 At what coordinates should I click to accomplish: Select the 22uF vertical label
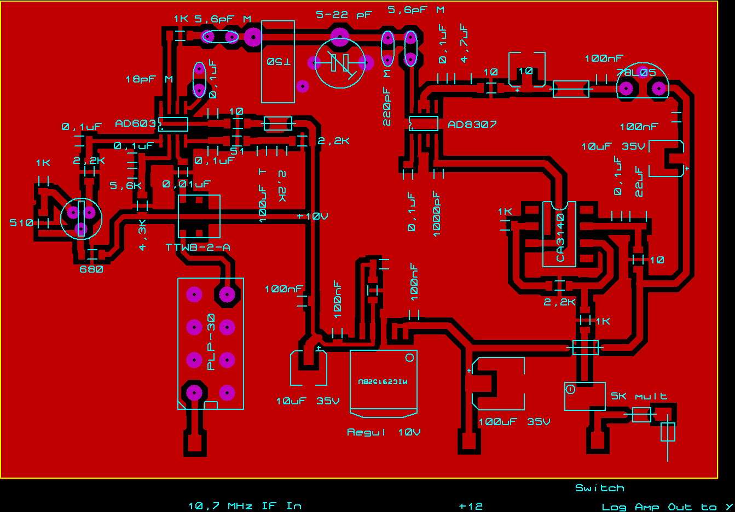click(x=639, y=182)
